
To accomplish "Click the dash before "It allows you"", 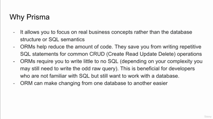I will click(x=14, y=32).
